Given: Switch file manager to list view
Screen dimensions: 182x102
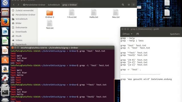Looking at the screenshot, I should (129, 5).
